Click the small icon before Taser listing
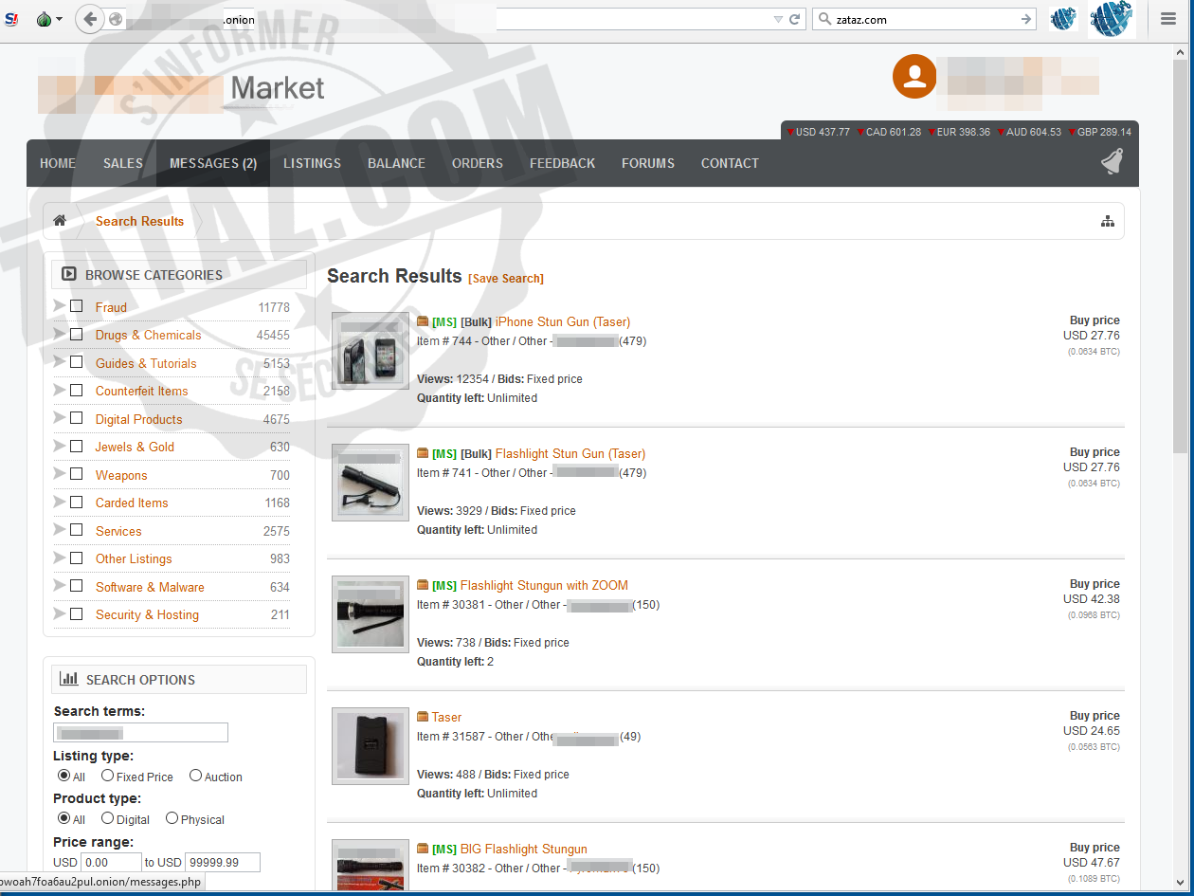Image resolution: width=1194 pixels, height=896 pixels. tap(423, 717)
